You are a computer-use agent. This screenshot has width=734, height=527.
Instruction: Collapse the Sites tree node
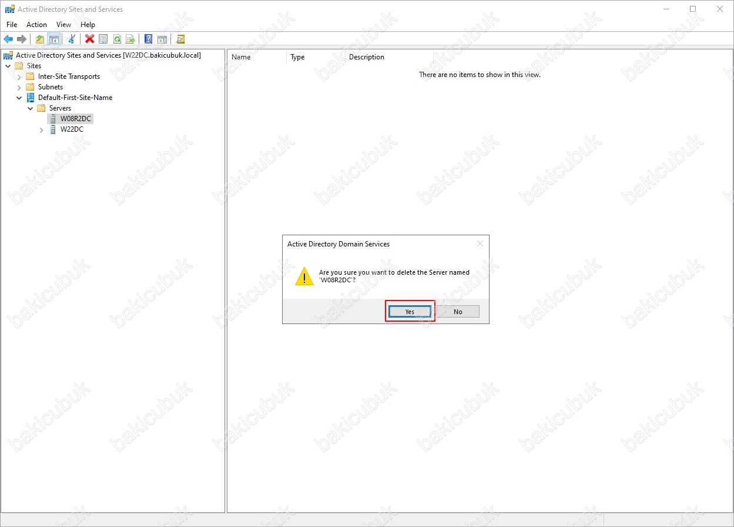coord(8,66)
